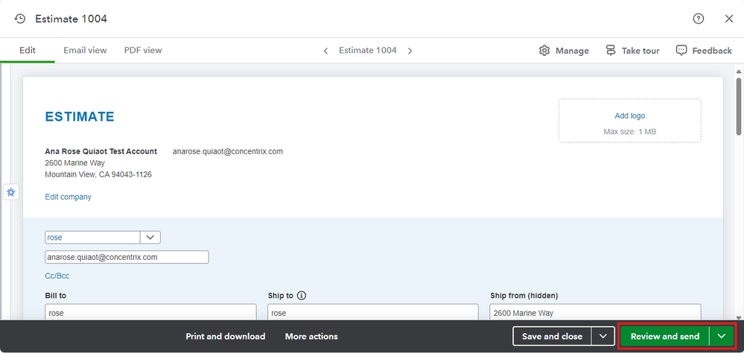Go to next estimate arrow

[x=410, y=51]
